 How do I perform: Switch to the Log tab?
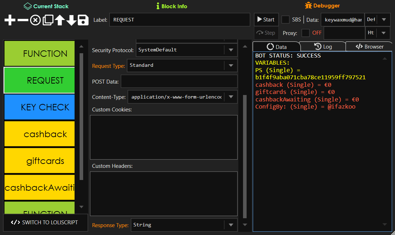pyautogui.click(x=323, y=46)
